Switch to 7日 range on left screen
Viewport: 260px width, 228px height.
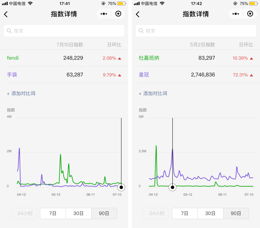[53, 214]
